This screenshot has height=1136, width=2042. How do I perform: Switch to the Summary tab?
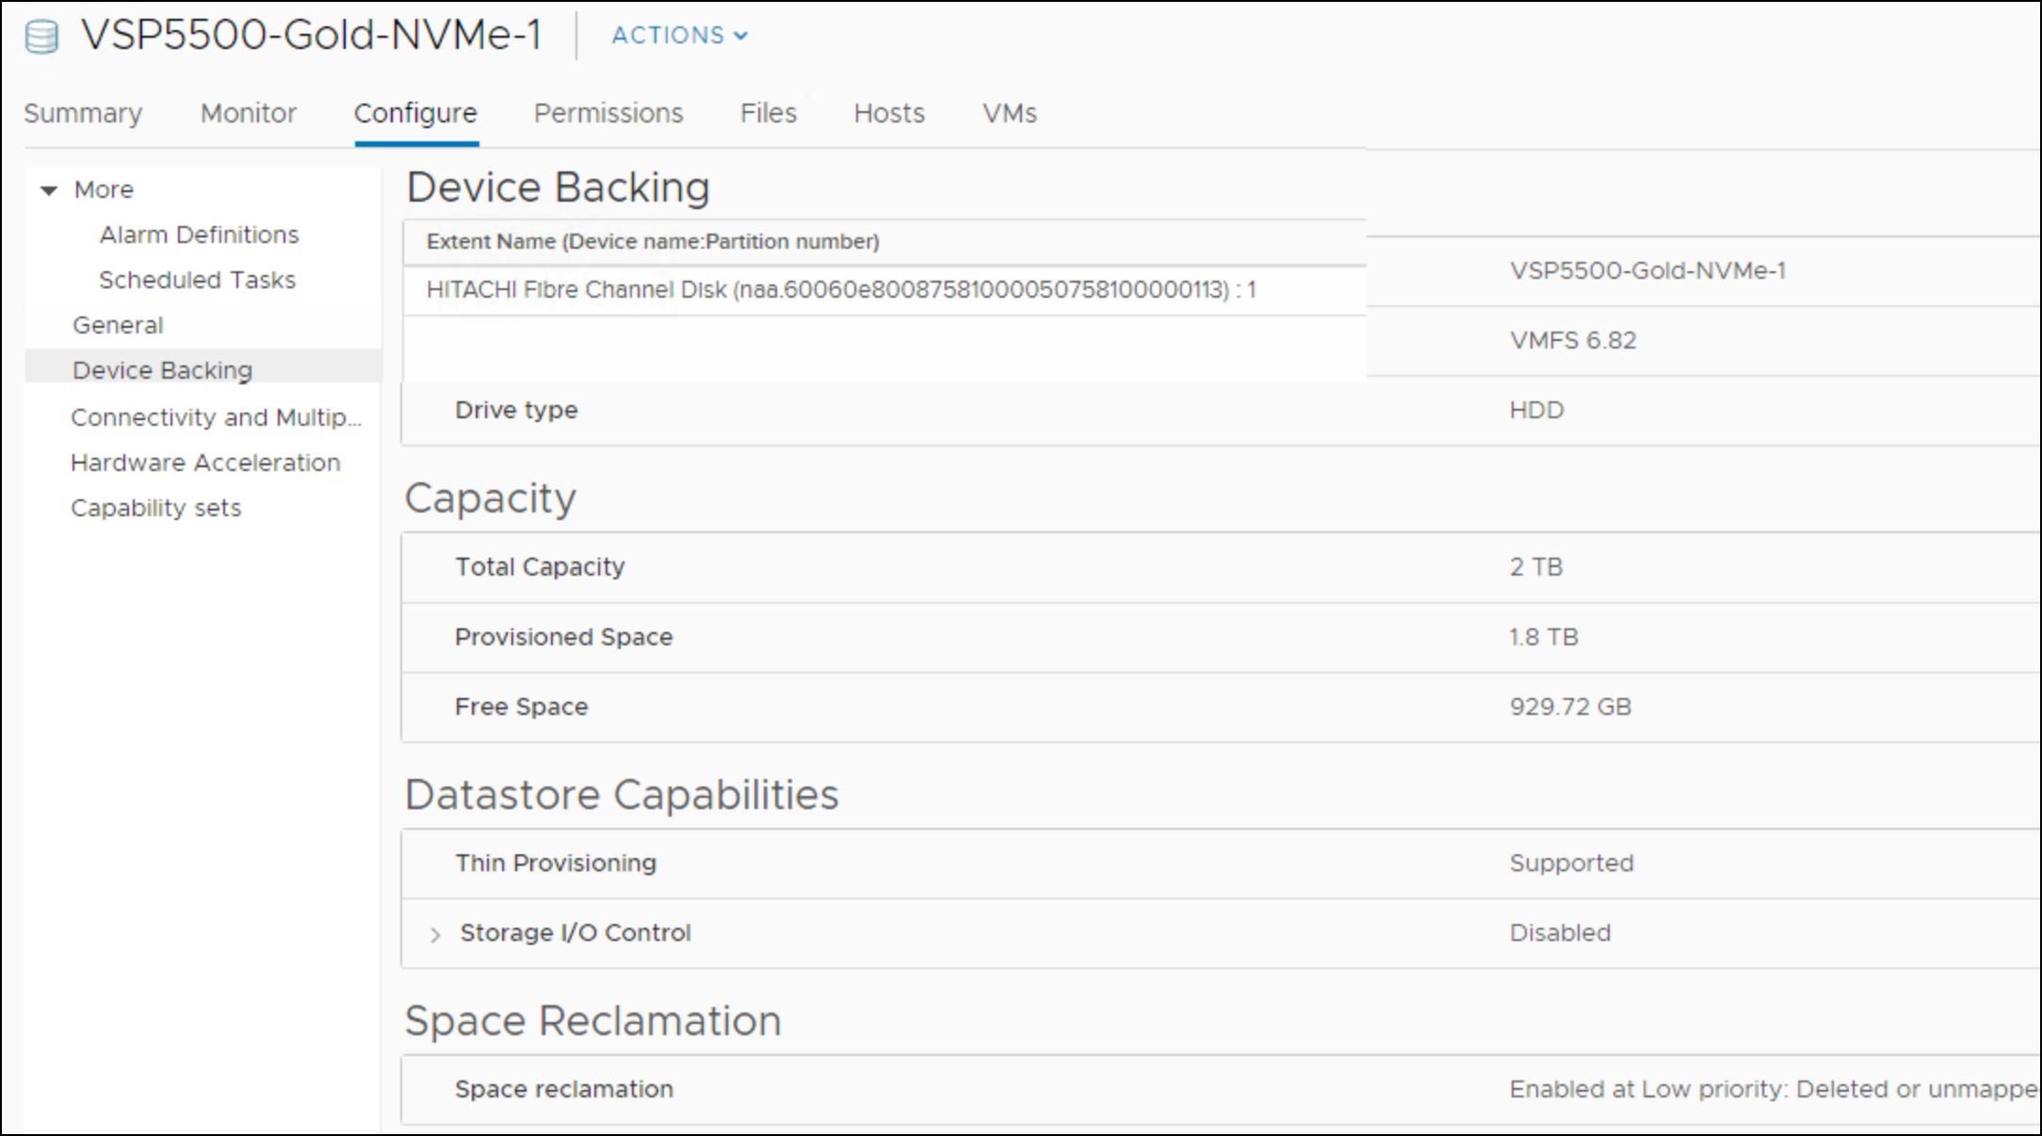83,113
